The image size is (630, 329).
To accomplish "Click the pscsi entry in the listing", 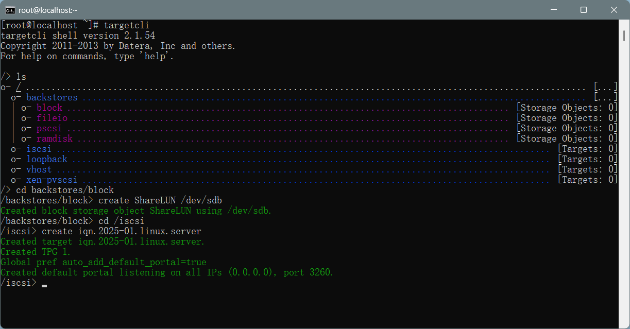I will tap(49, 128).
